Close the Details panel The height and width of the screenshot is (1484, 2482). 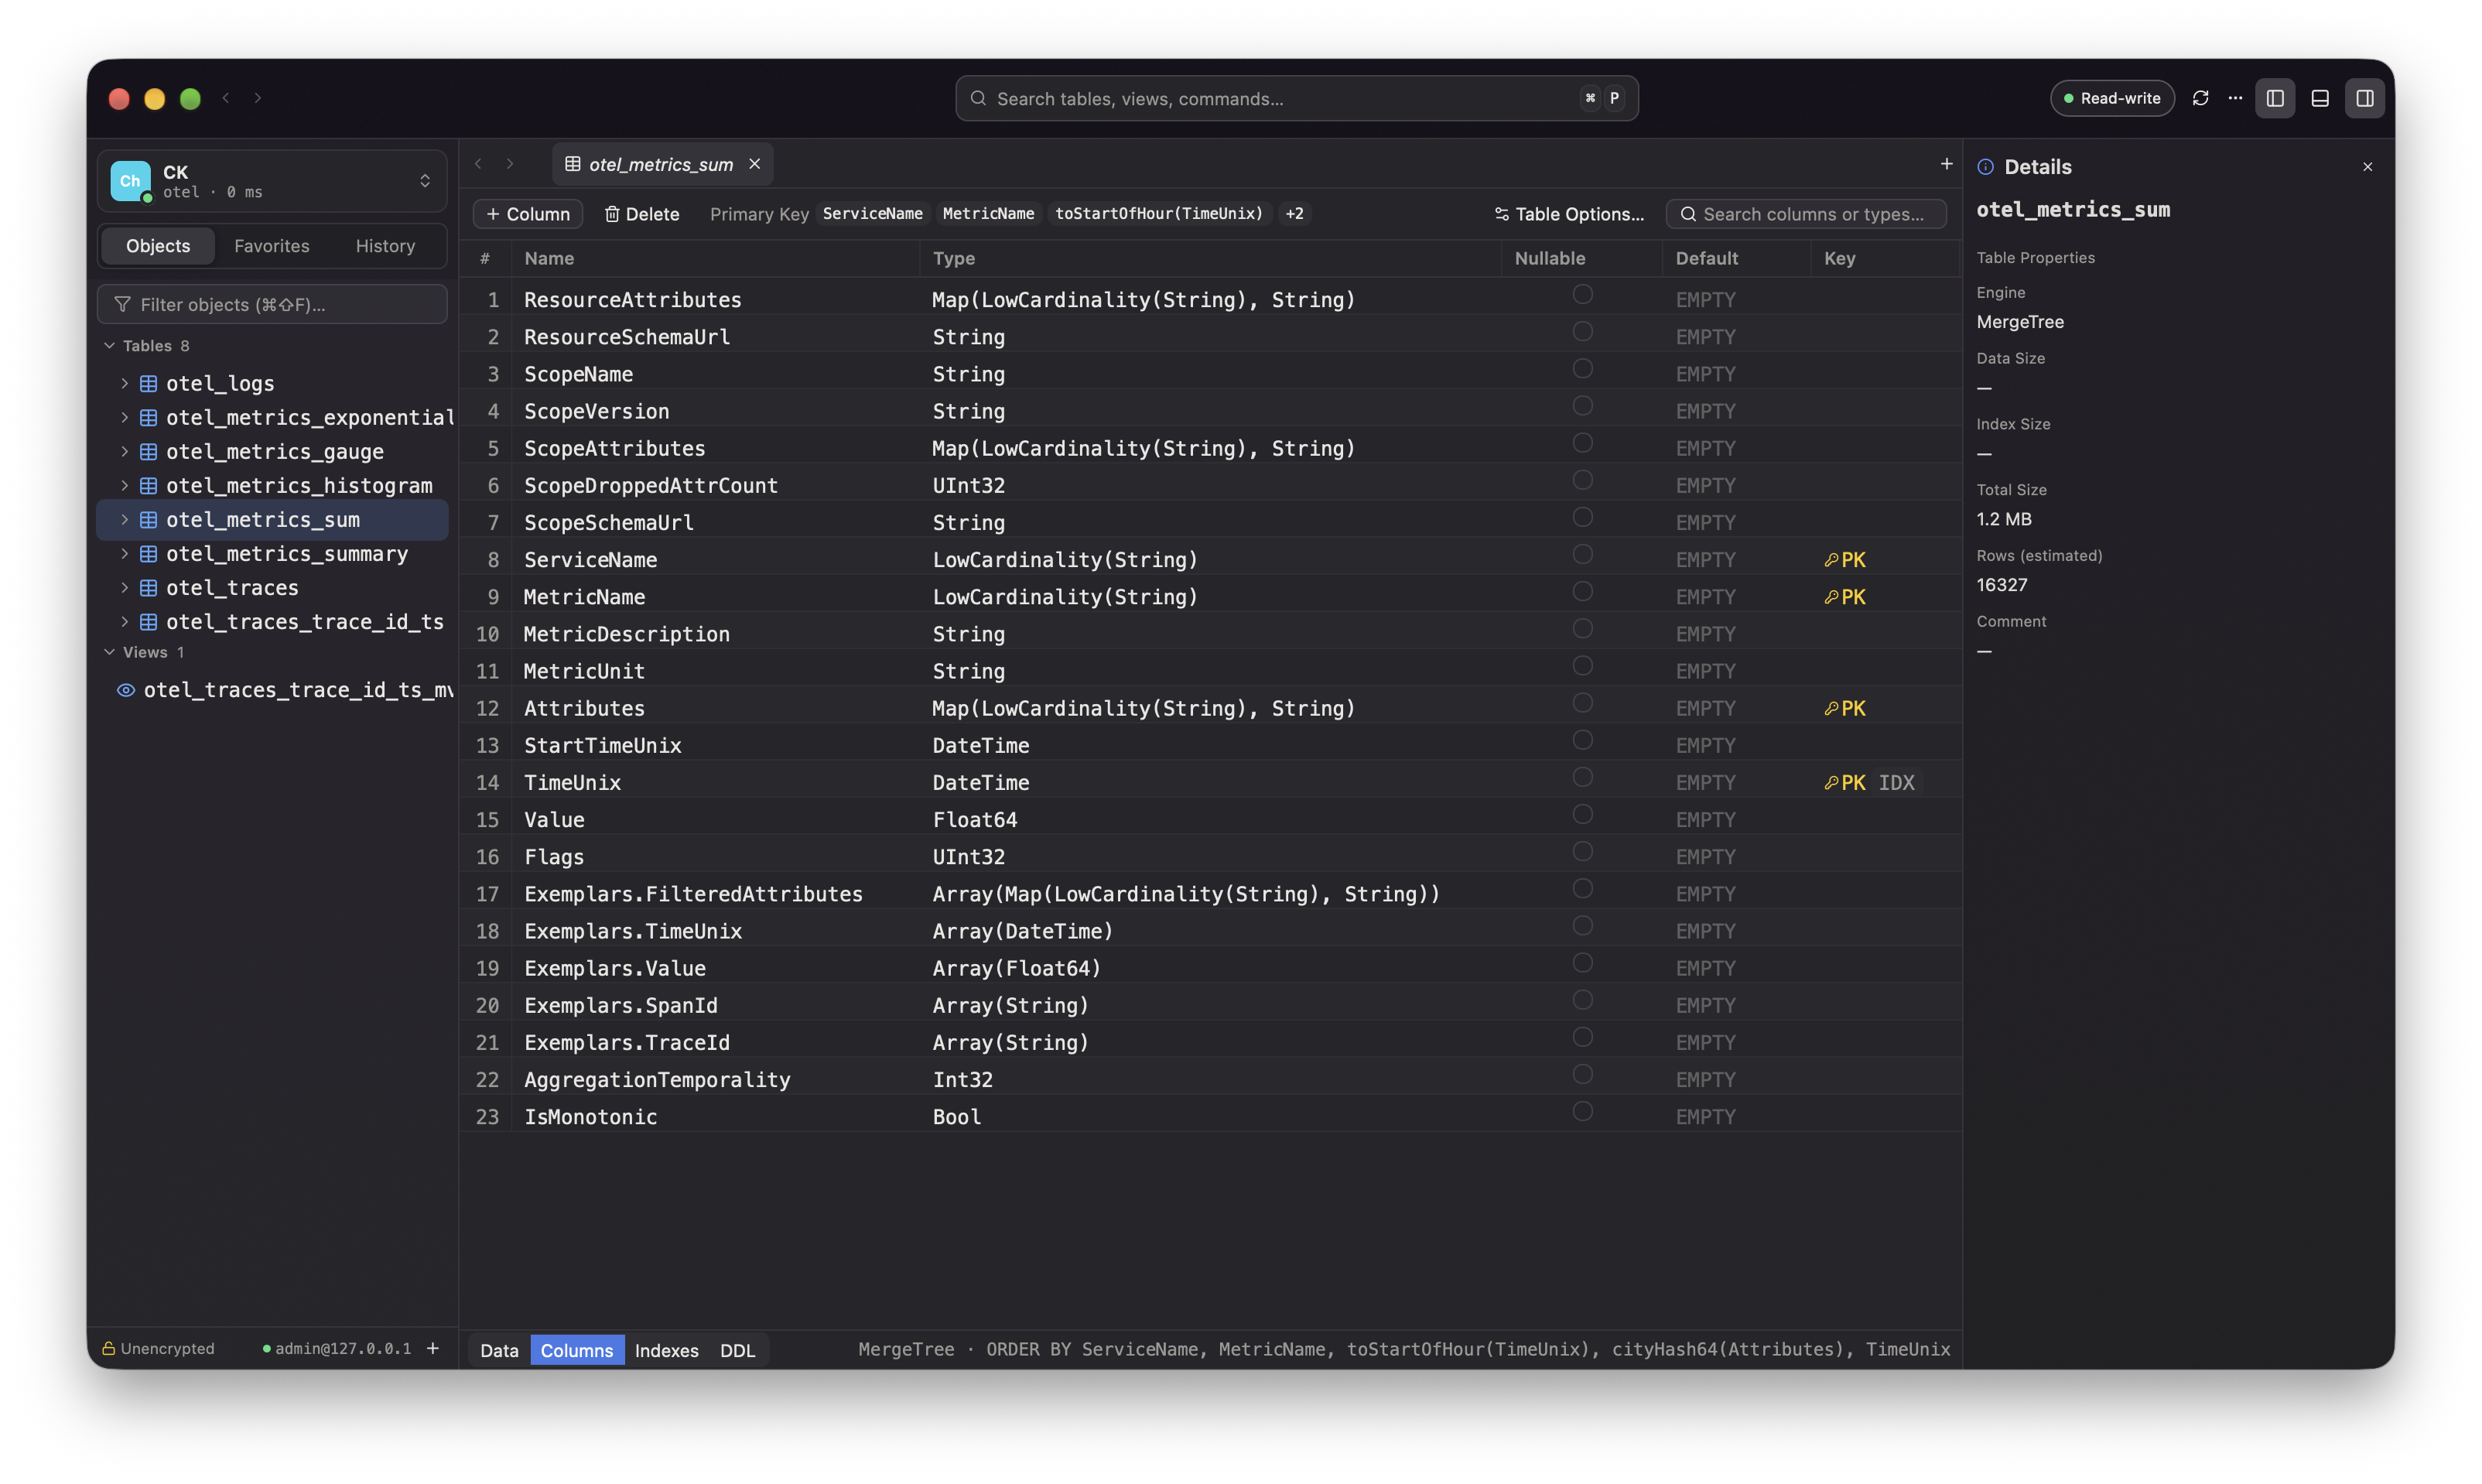[2367, 167]
